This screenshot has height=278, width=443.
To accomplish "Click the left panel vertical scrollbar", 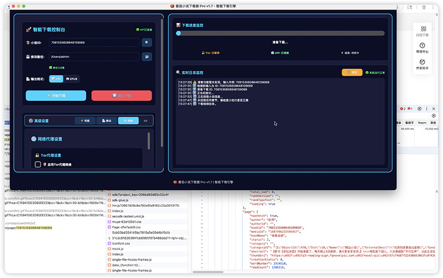I will 162,83.
